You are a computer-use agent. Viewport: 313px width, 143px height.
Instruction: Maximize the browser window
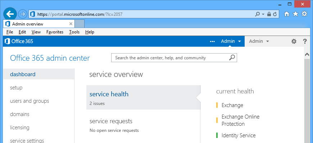coord(290,4)
